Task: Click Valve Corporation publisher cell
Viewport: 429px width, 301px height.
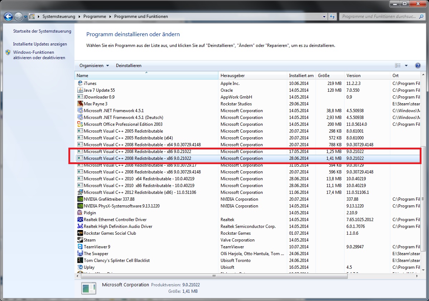Action: [237, 240]
